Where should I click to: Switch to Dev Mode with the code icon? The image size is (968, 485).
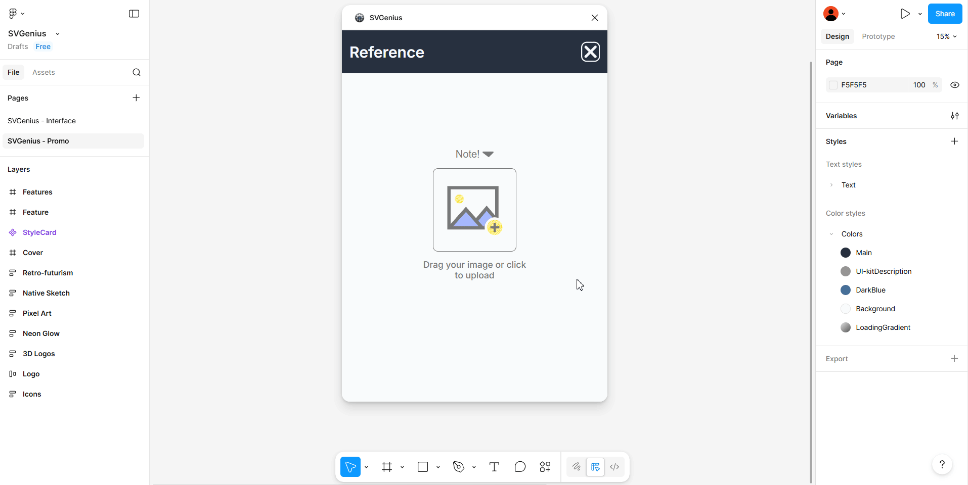coord(614,467)
